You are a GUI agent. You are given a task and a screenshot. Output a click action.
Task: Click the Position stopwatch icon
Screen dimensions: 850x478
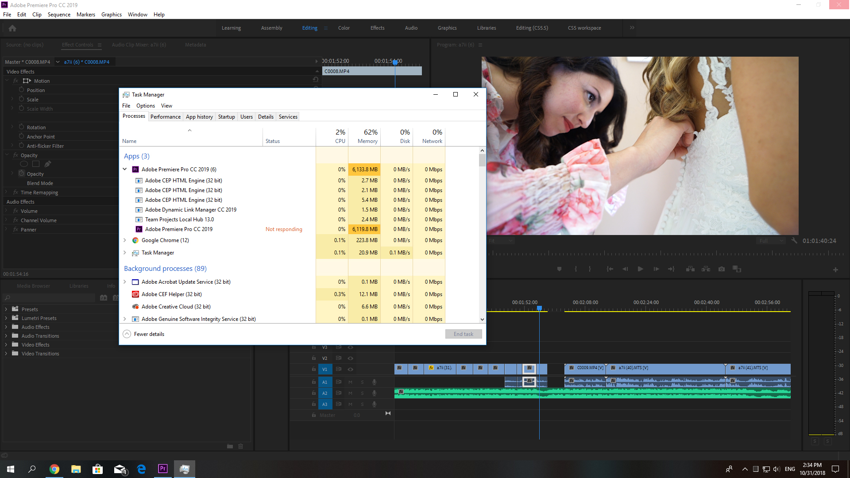coord(21,90)
